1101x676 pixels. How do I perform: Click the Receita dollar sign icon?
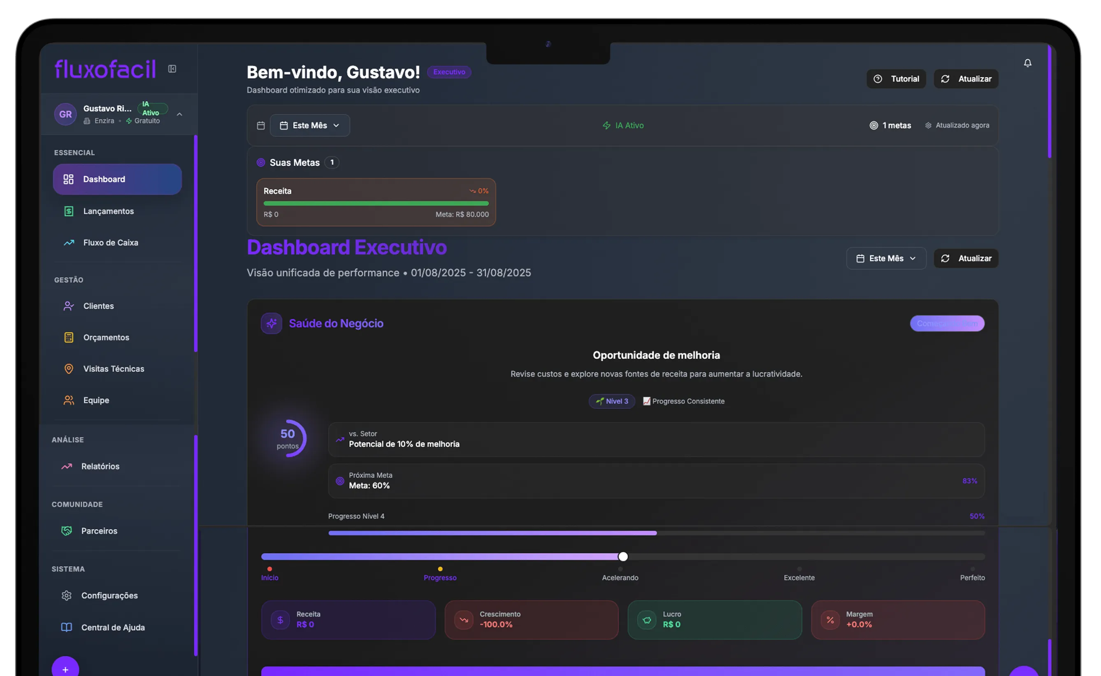tap(280, 620)
